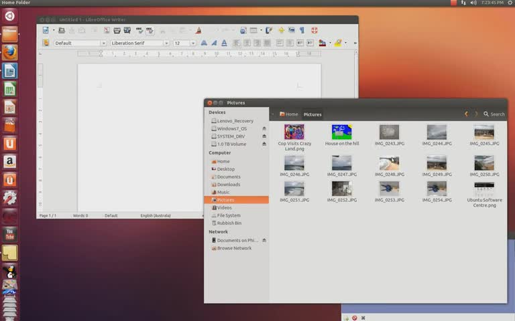Select Align Right in Writer toolbar

click(x=257, y=43)
